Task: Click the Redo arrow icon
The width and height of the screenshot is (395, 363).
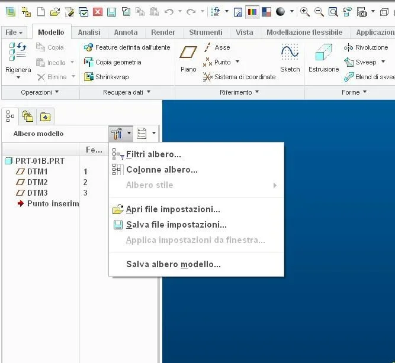Action: pyautogui.click(x=191, y=12)
